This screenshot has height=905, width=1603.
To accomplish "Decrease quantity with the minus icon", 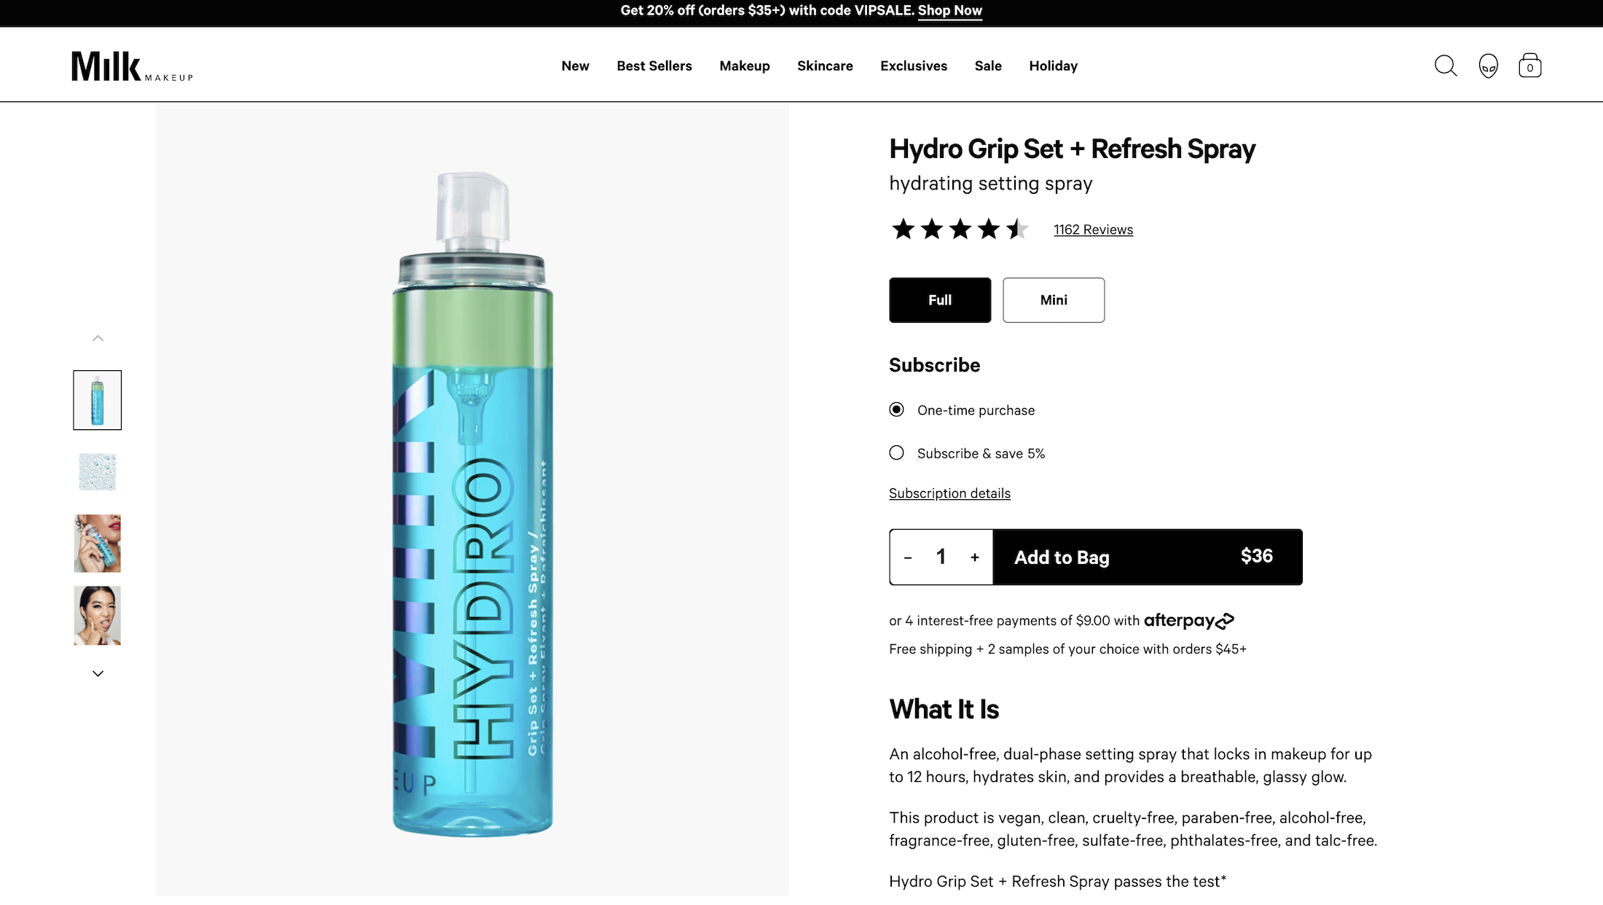I will point(908,557).
